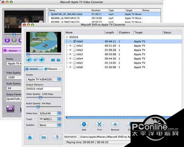Open help with the question mark icon

pos(57,137)
